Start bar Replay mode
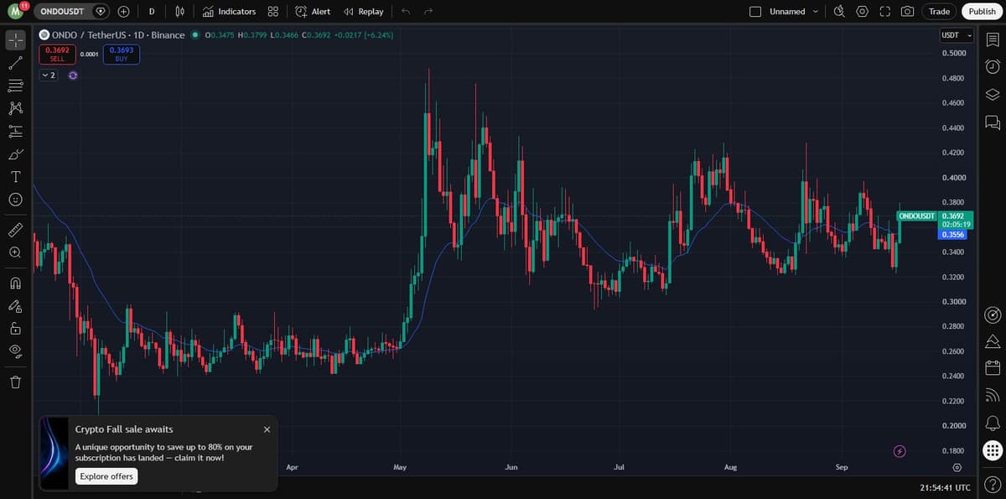Screen dimensions: 1006x499 364,12
